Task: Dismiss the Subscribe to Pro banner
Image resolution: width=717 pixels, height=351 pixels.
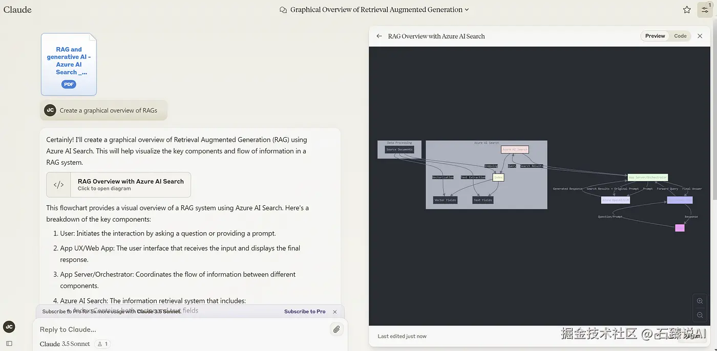Action: click(x=335, y=312)
